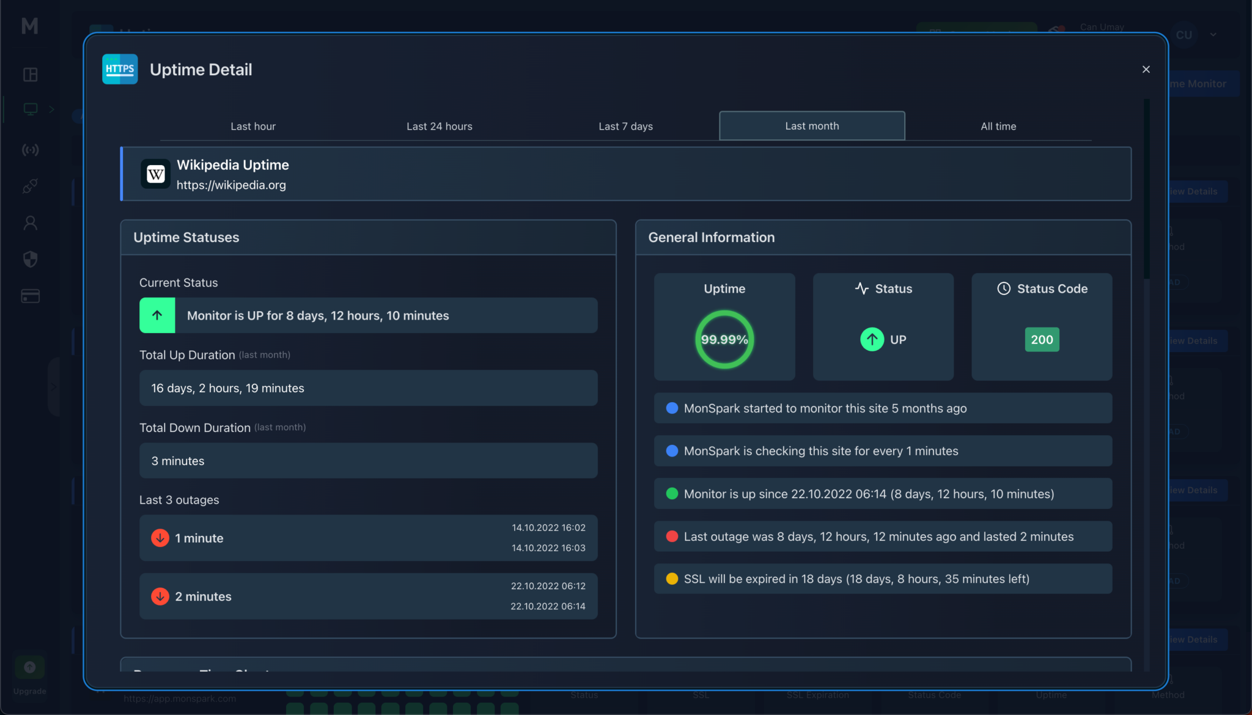
Task: Click the Upgrade button in sidebar
Action: [30, 676]
